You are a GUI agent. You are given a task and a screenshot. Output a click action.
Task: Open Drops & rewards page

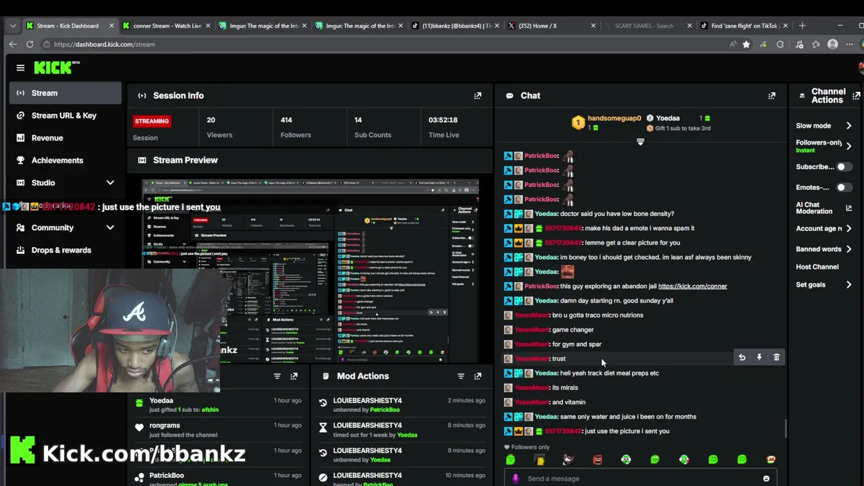65,250
